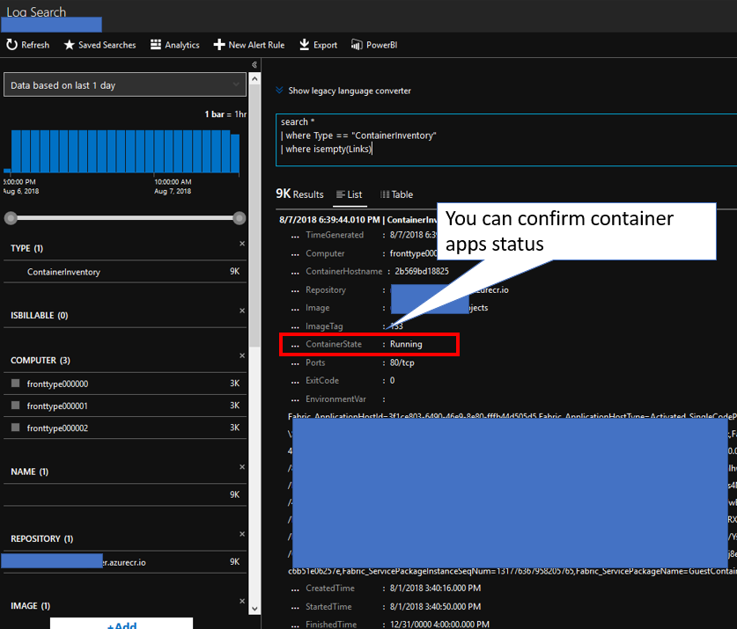Click the left time range slider handle
Image resolution: width=737 pixels, height=629 pixels.
11,218
